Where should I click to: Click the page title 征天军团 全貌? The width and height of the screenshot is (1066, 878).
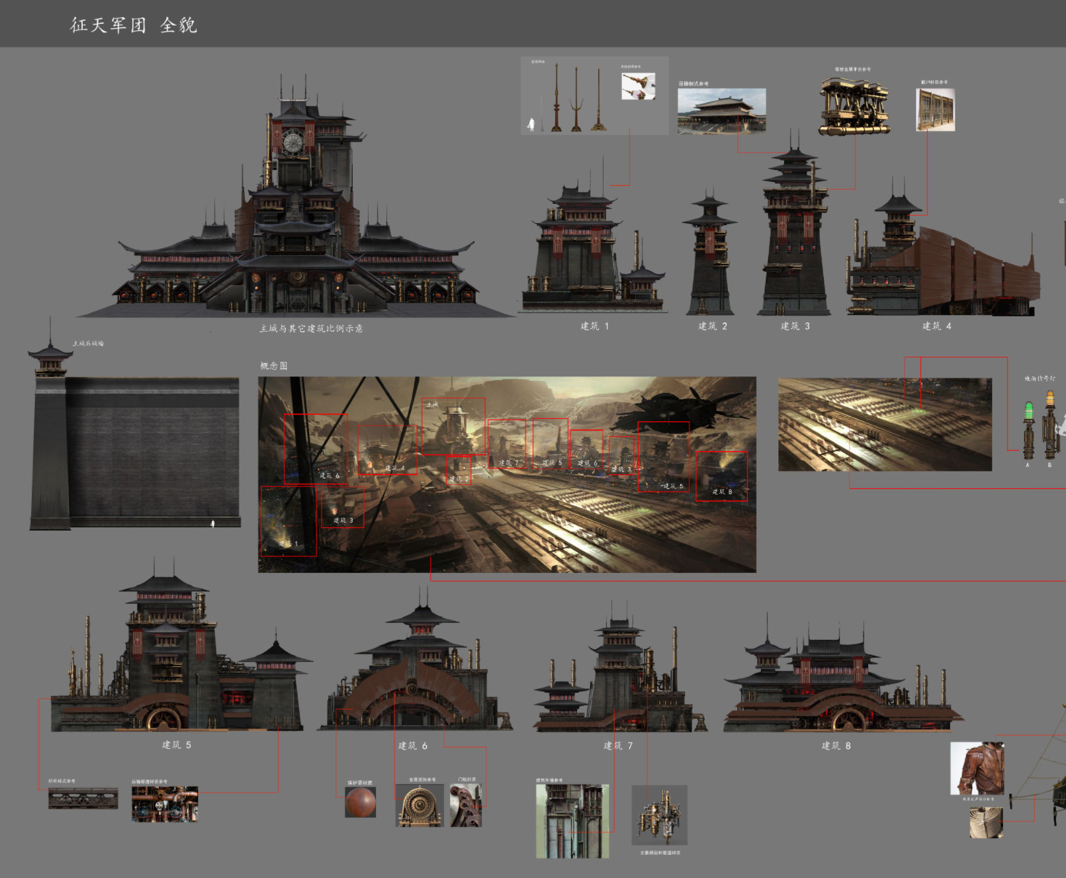point(134,25)
